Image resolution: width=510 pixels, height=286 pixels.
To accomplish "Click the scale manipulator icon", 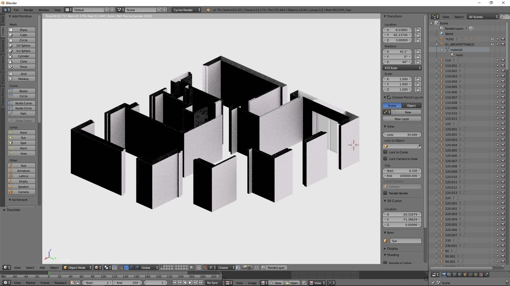I will [x=137, y=268].
